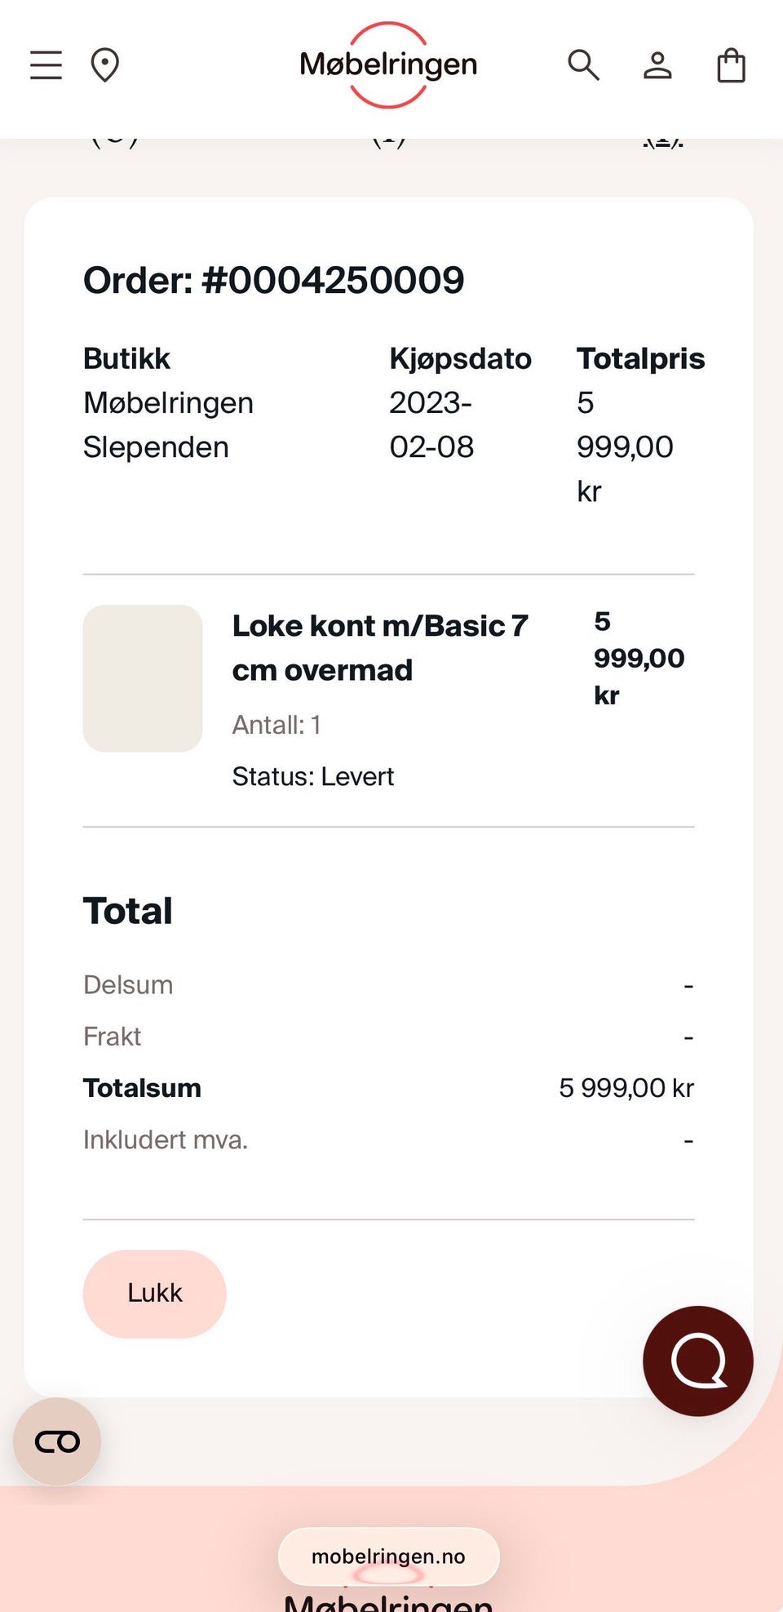Click the Loke kont product thumbnail
Viewport: 783px width, 1612px height.
143,678
